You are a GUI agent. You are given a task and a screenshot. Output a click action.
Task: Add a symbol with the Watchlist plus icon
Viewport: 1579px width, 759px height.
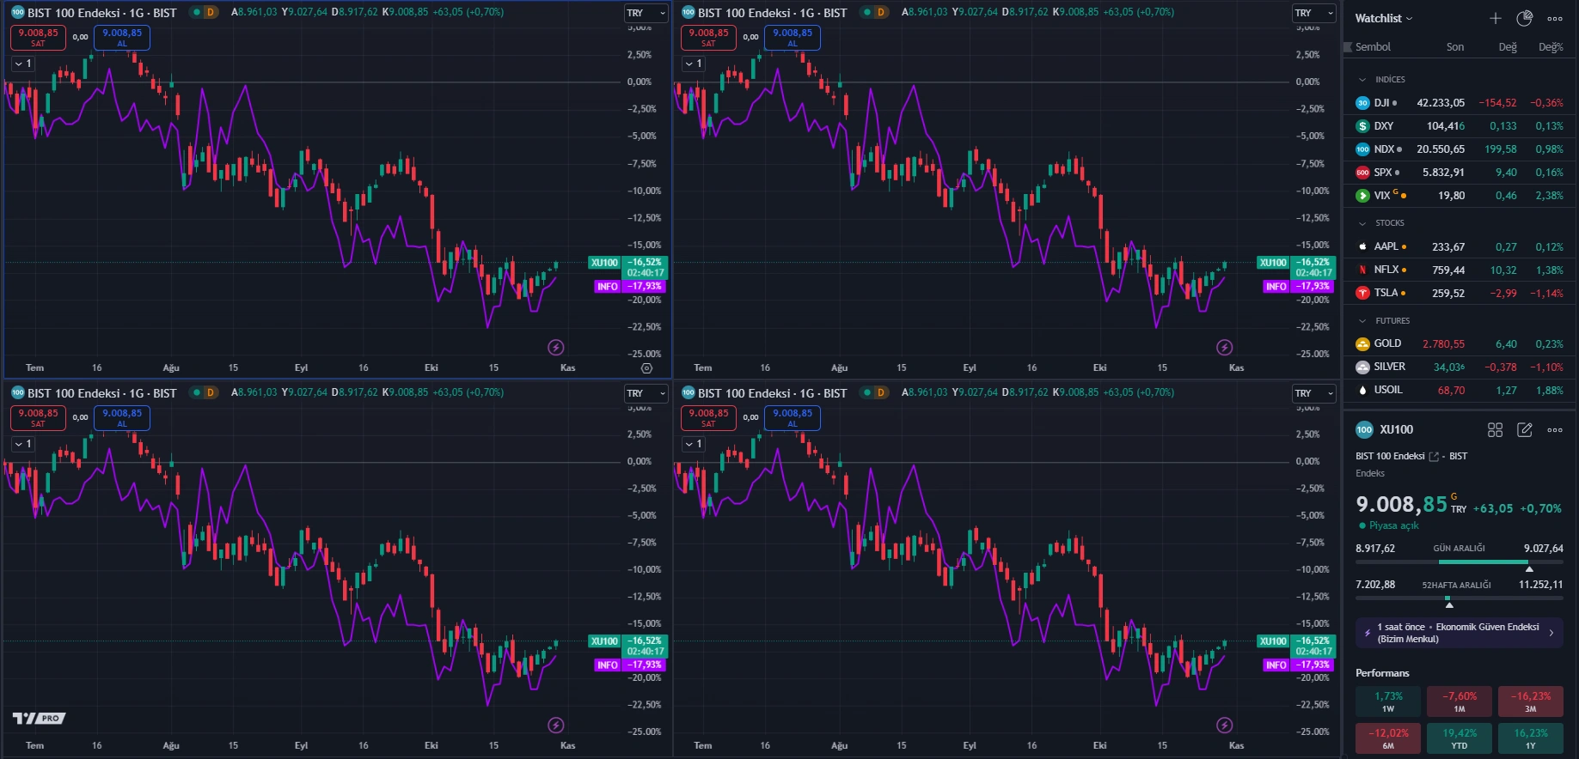point(1496,18)
